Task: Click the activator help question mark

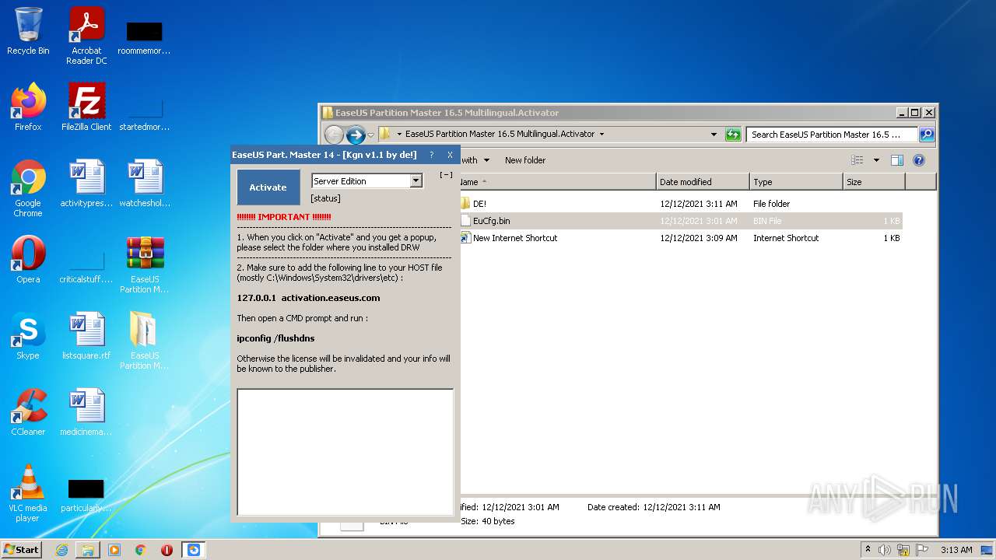Action: pos(432,155)
